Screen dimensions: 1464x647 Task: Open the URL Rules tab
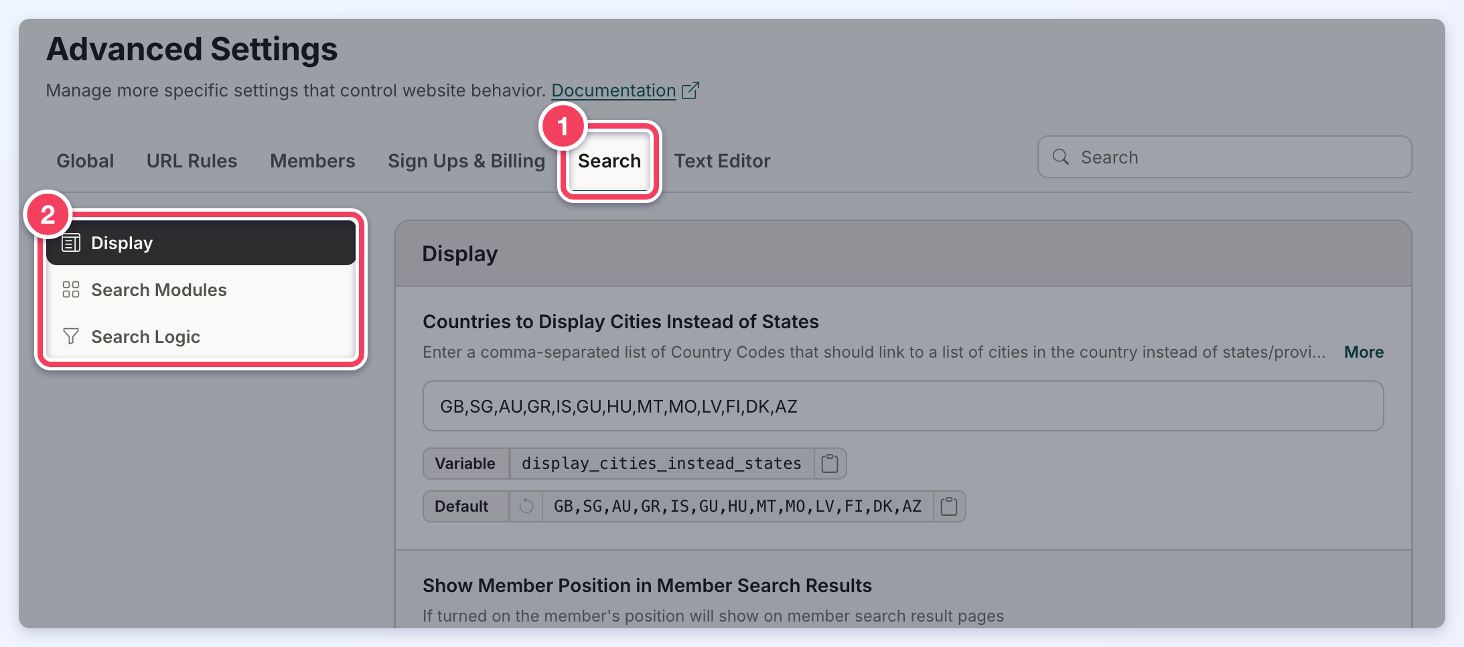(x=192, y=161)
